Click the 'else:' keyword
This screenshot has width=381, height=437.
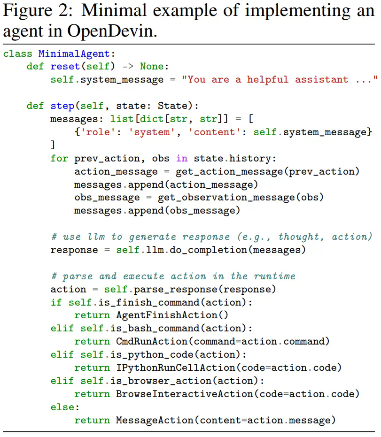tap(65, 407)
